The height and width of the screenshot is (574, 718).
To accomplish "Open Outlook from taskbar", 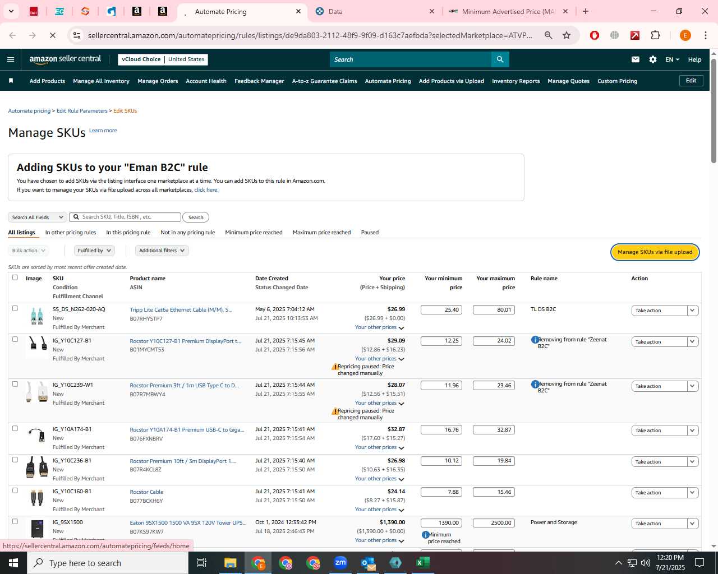I will [x=368, y=563].
